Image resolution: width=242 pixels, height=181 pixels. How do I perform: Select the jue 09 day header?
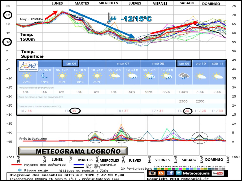184,64
